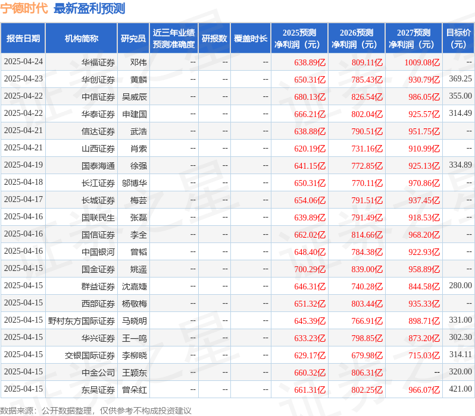Click target price 314.49

pos(461,113)
